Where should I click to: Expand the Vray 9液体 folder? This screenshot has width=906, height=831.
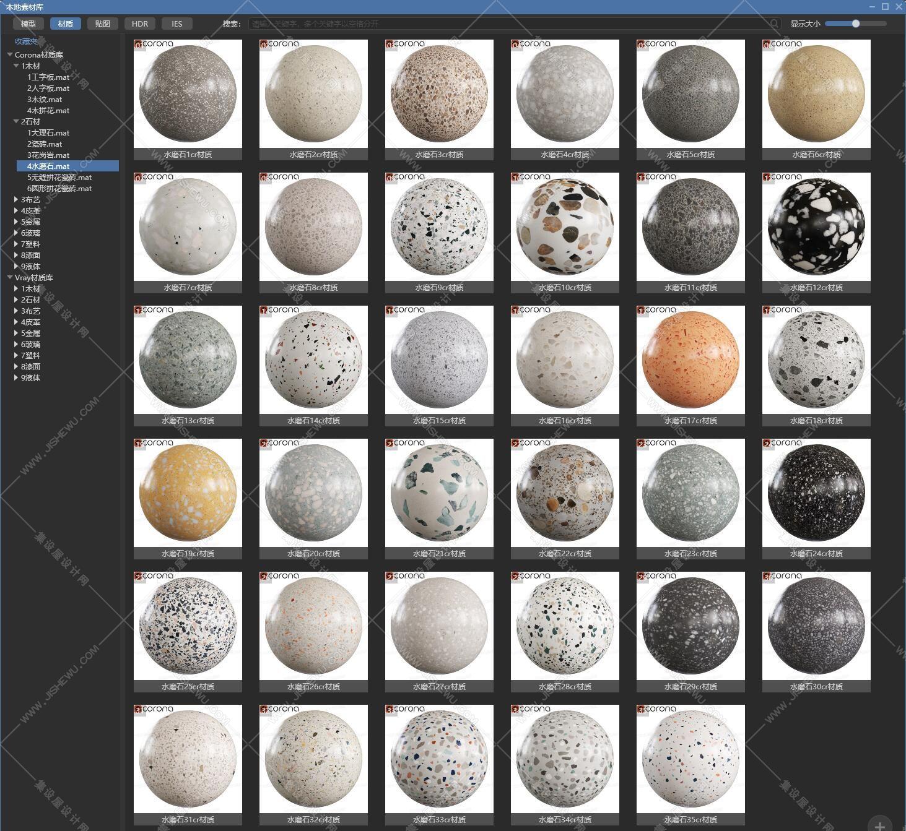pyautogui.click(x=16, y=378)
